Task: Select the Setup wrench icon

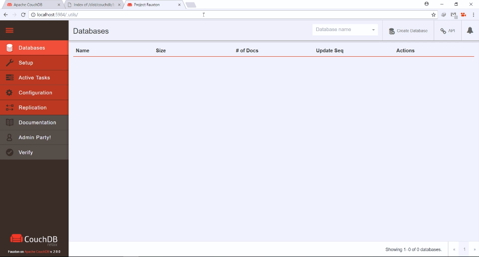Action: click(10, 62)
